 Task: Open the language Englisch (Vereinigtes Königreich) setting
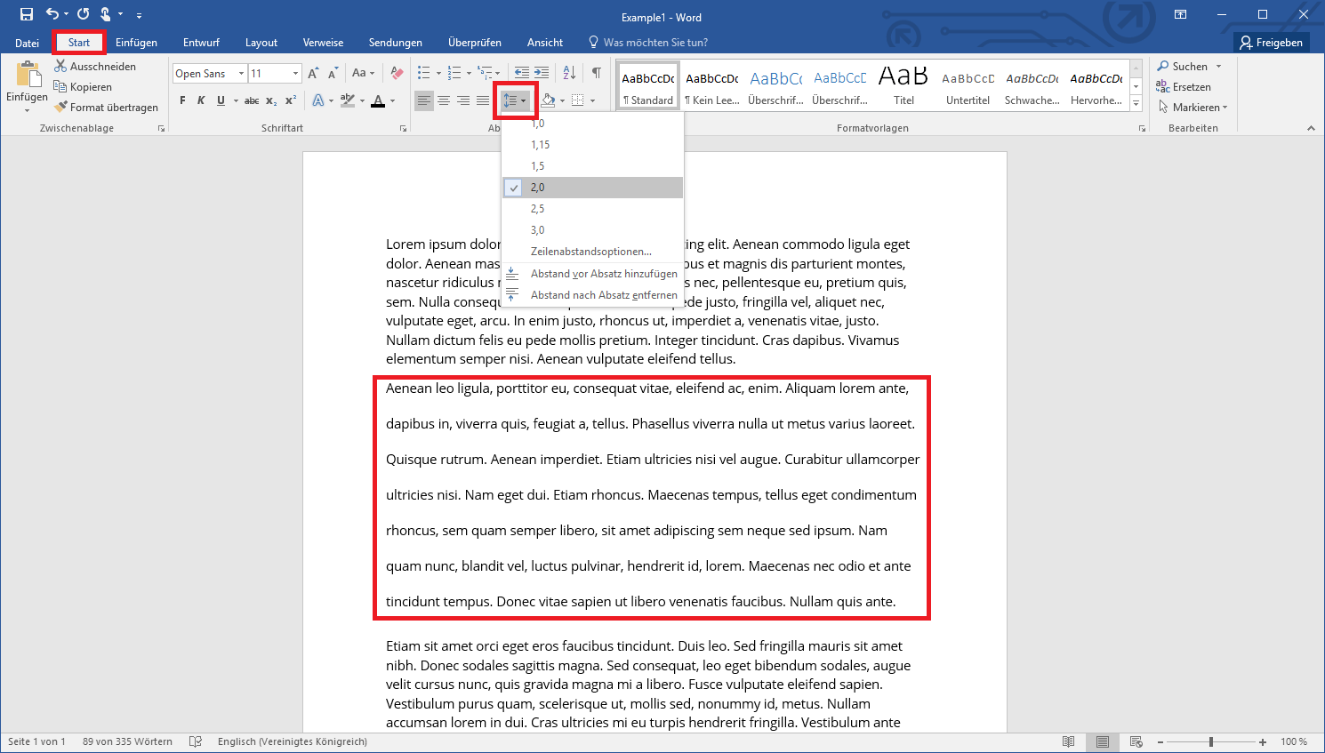(x=293, y=741)
